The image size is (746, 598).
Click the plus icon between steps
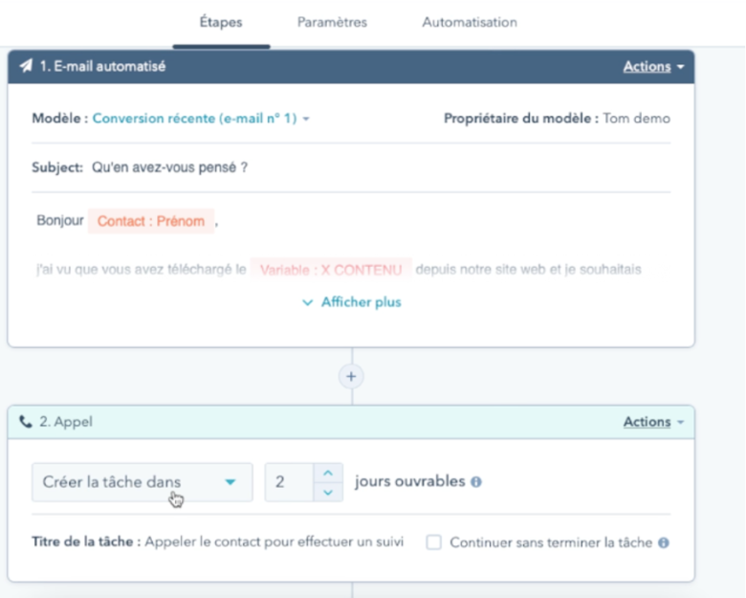click(351, 377)
